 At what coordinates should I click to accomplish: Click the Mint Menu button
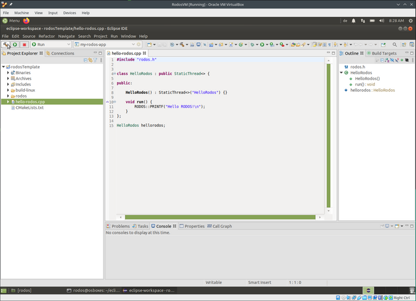(x=11, y=21)
